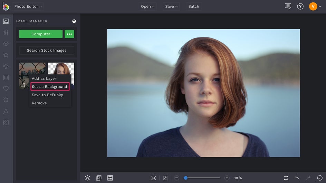Choose Set as Background from context menu
The image size is (326, 183).
pos(50,87)
